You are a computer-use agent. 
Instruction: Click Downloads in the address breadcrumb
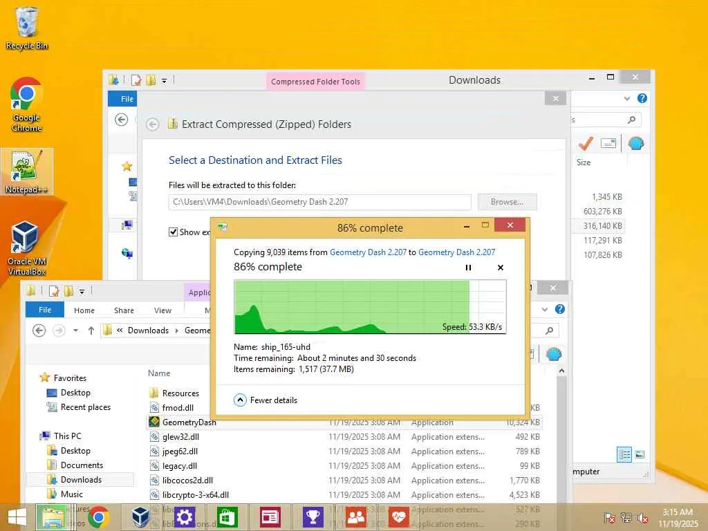(148, 330)
